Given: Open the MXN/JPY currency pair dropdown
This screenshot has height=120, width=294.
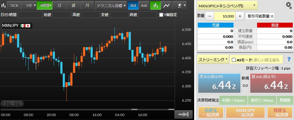Looking at the screenshot, I should coord(227,6).
